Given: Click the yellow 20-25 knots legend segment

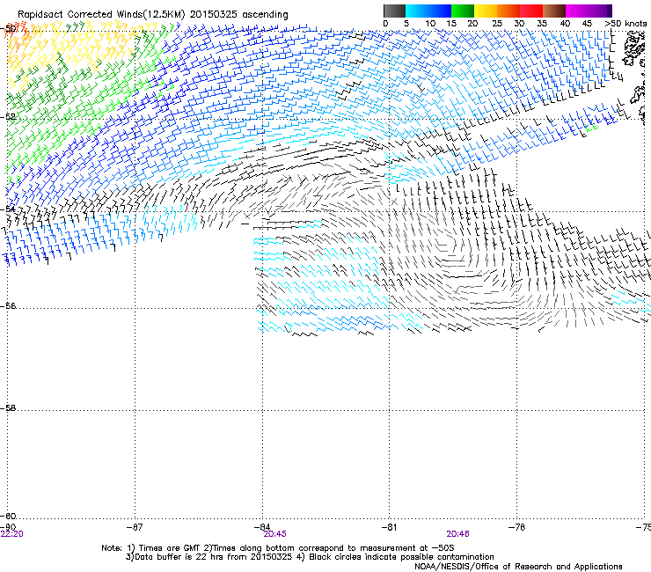Looking at the screenshot, I should coord(486,11).
